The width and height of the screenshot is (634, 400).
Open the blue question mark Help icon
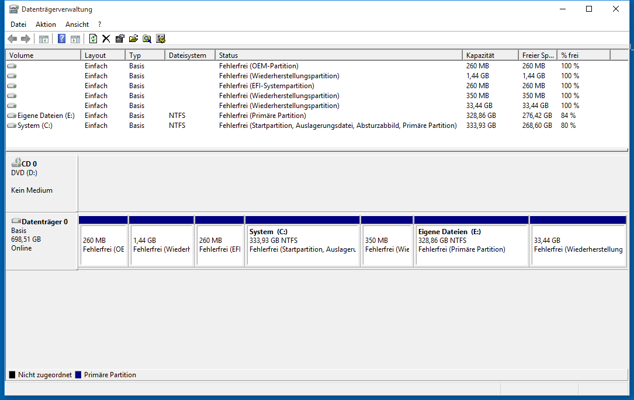tap(61, 39)
